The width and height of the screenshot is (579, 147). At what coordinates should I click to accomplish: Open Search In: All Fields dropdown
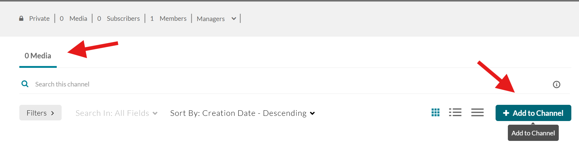pyautogui.click(x=117, y=113)
